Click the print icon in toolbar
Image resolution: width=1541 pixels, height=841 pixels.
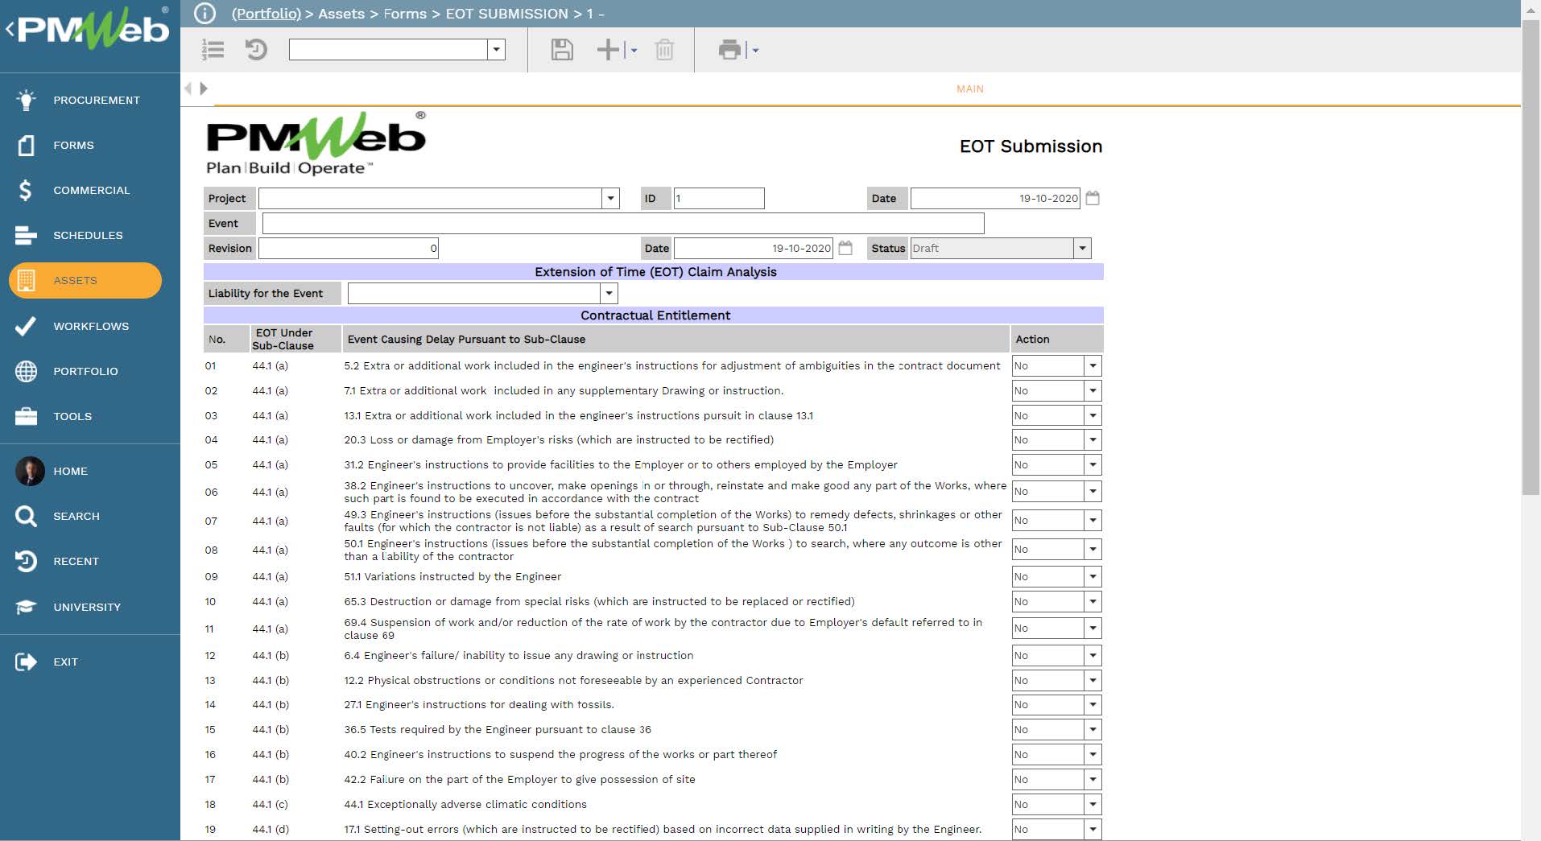(x=729, y=50)
